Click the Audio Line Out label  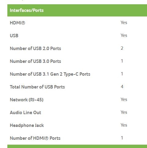[25, 113]
